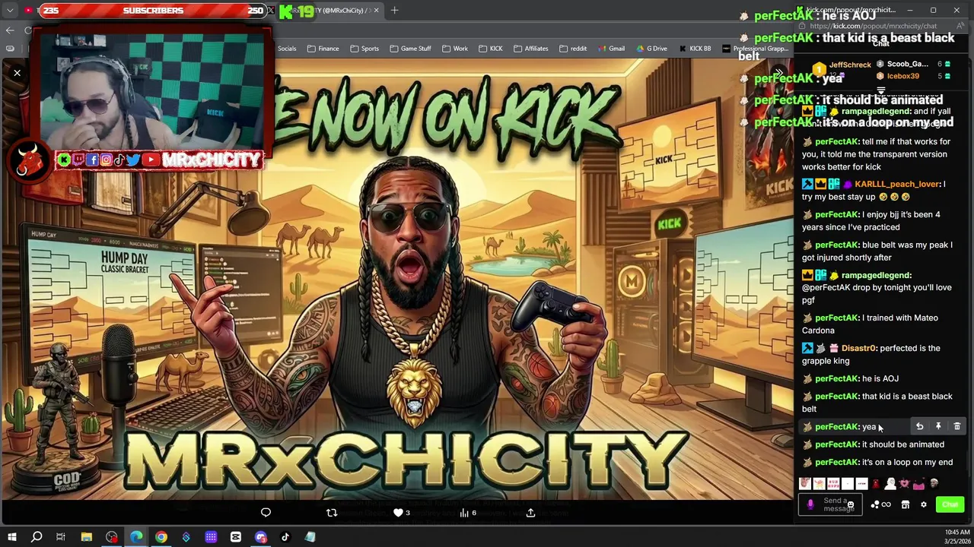Open TikTok app from the taskbar
974x547 pixels.
[x=285, y=537]
